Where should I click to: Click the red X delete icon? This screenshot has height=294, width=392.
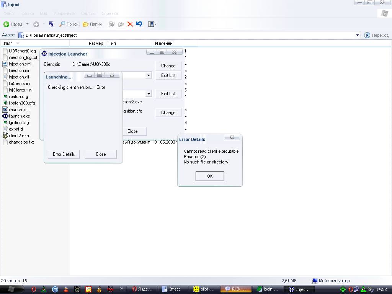pos(130,24)
